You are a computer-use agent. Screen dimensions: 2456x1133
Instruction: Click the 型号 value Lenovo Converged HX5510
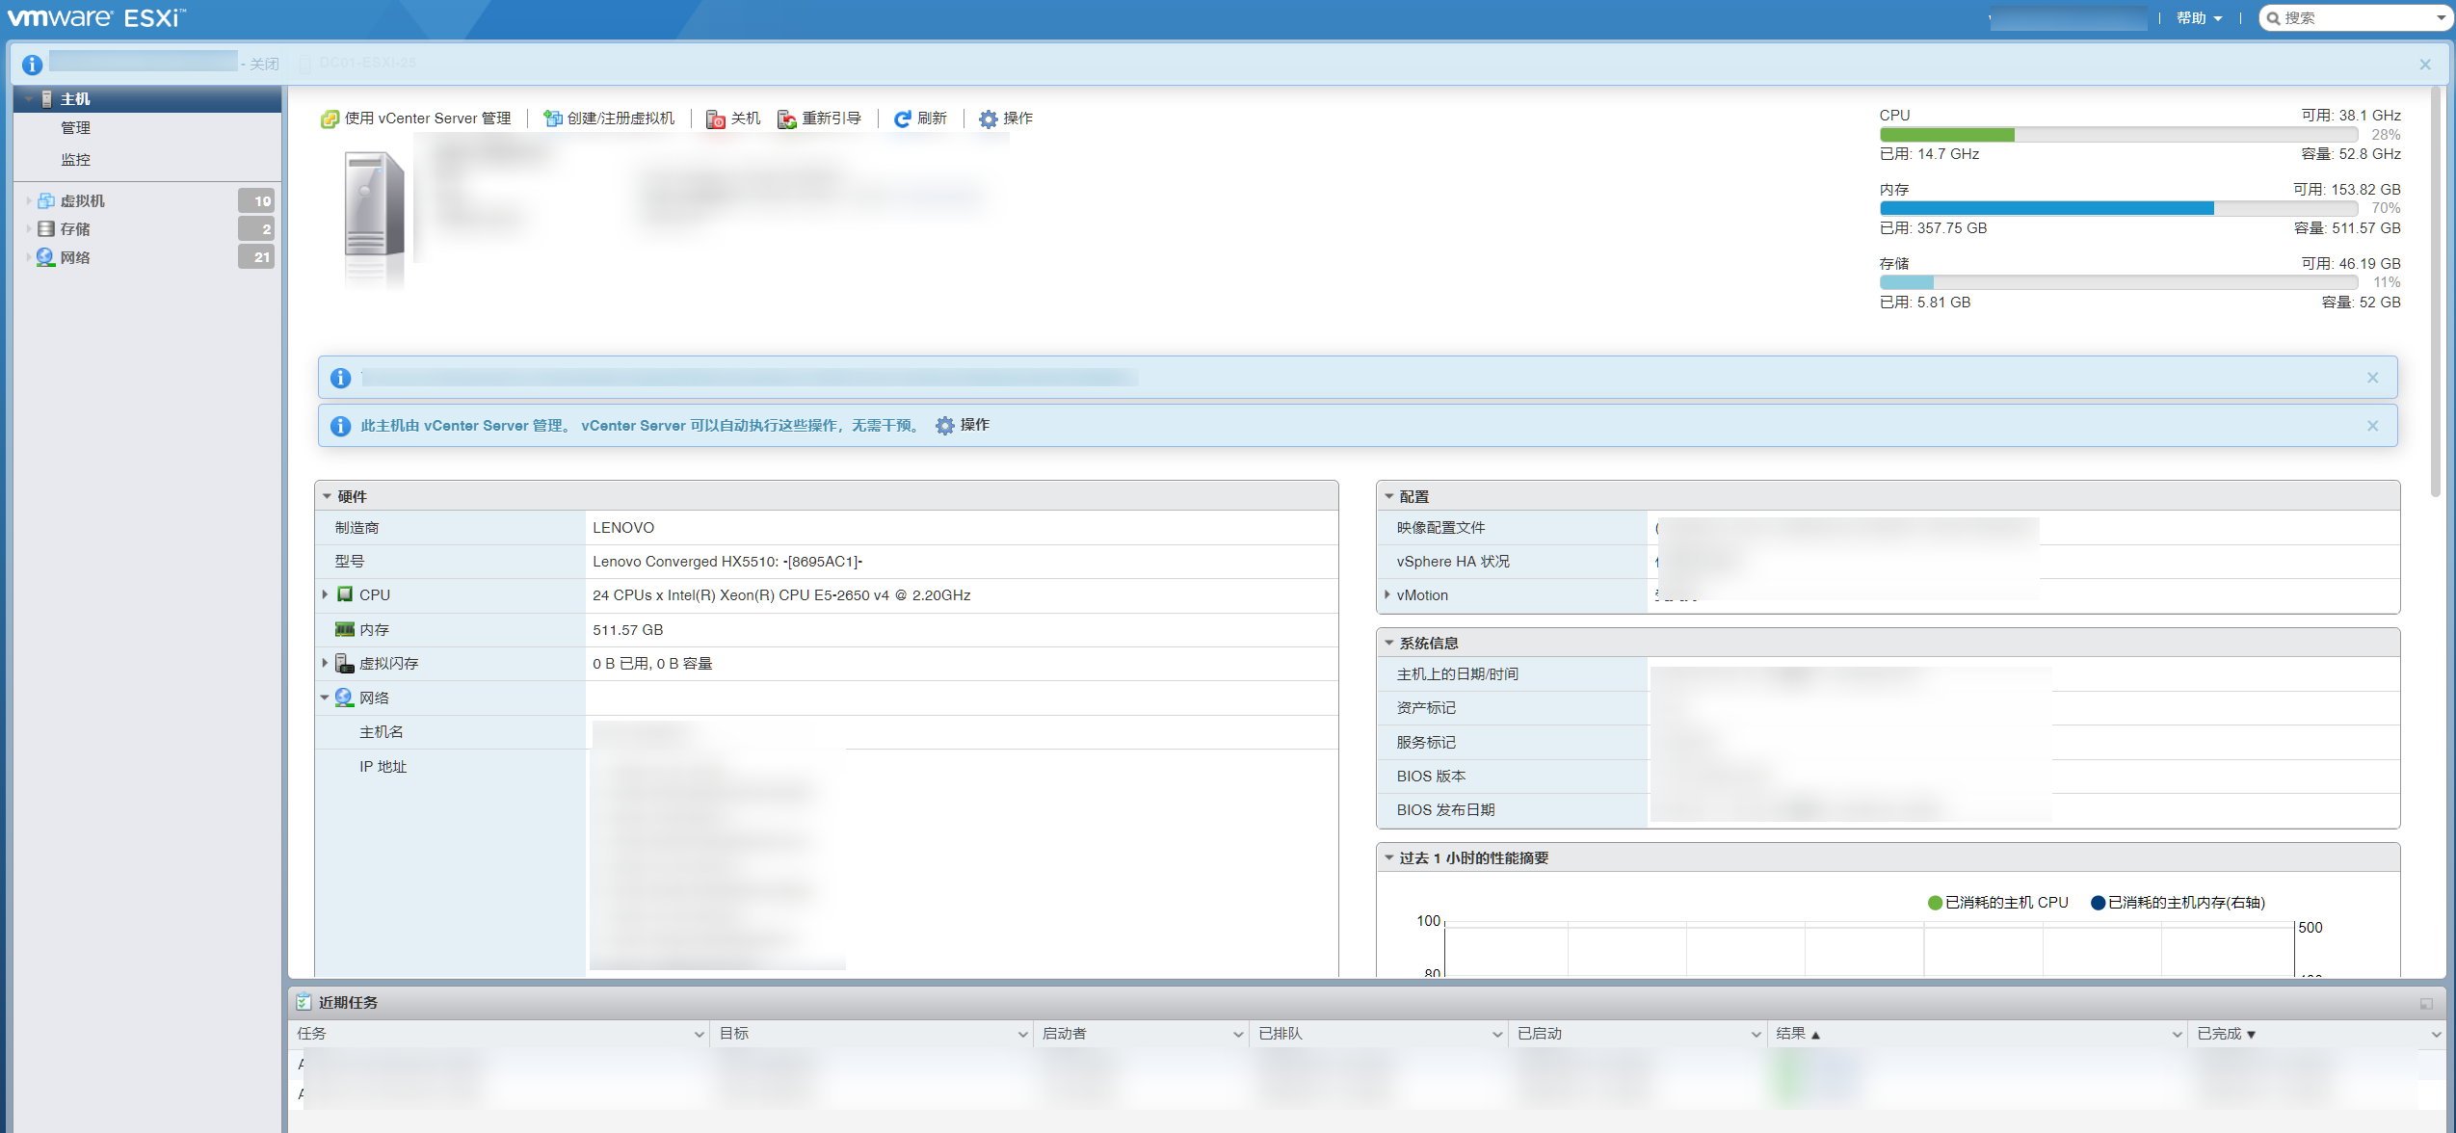click(727, 562)
